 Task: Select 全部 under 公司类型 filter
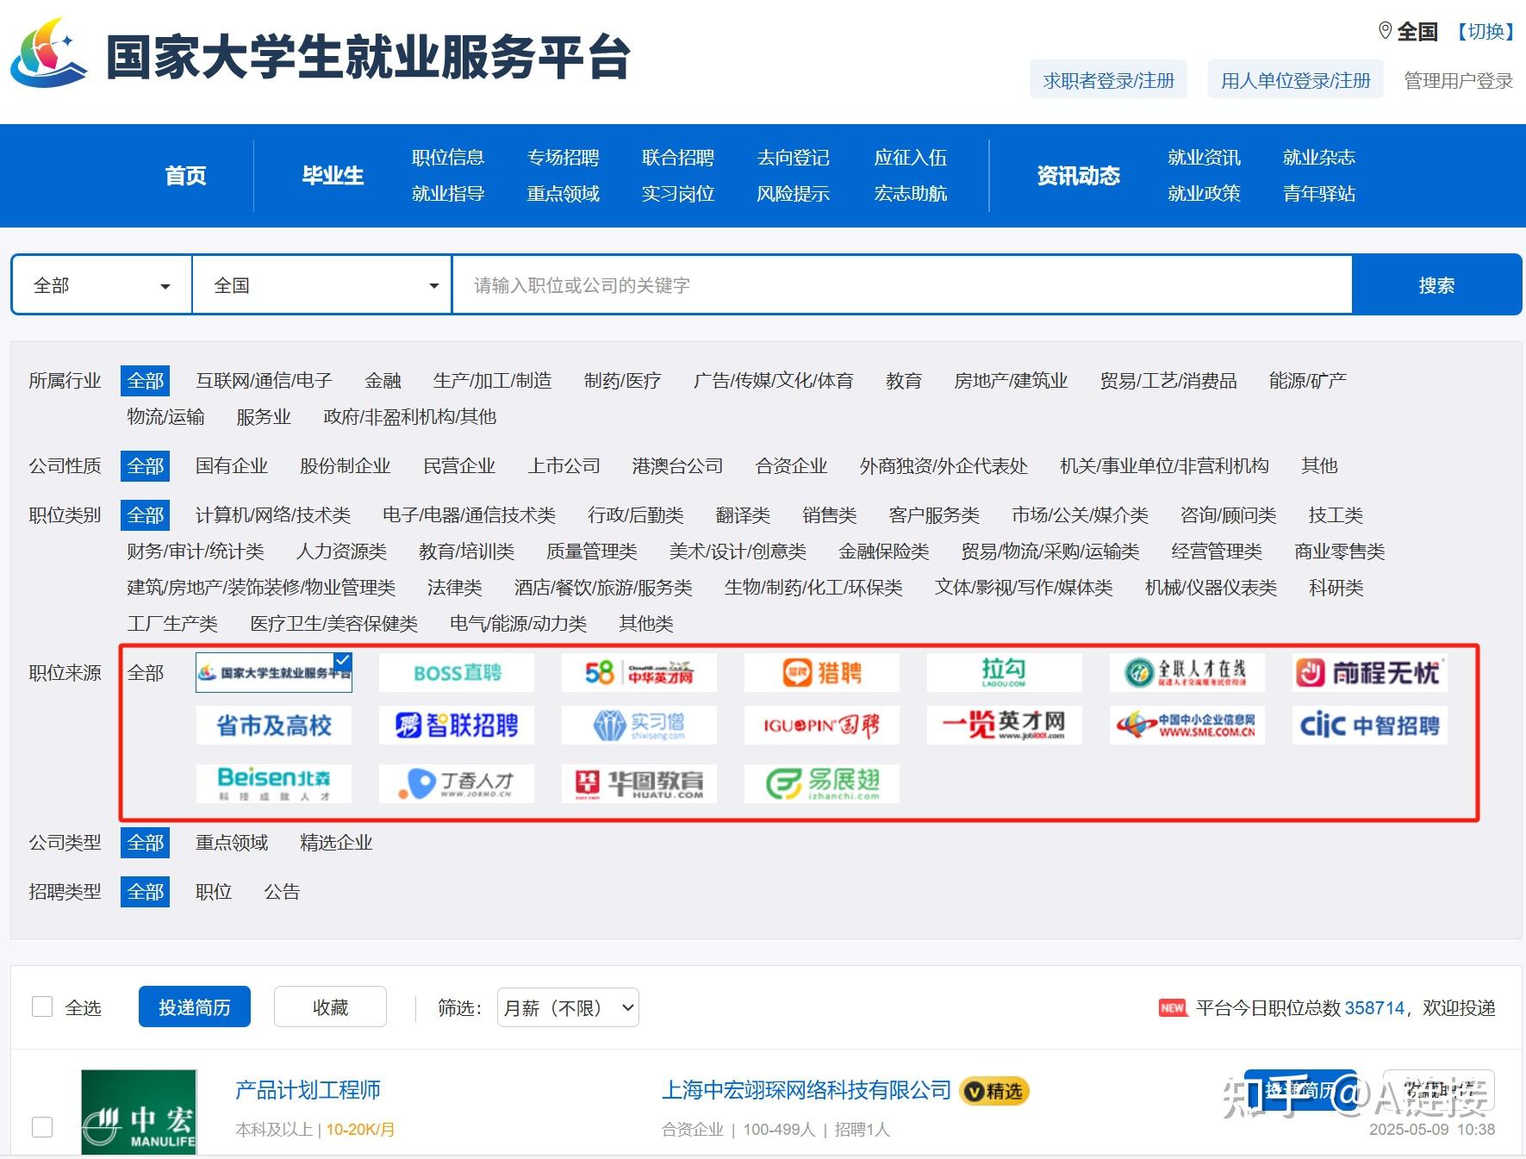pyautogui.click(x=145, y=843)
